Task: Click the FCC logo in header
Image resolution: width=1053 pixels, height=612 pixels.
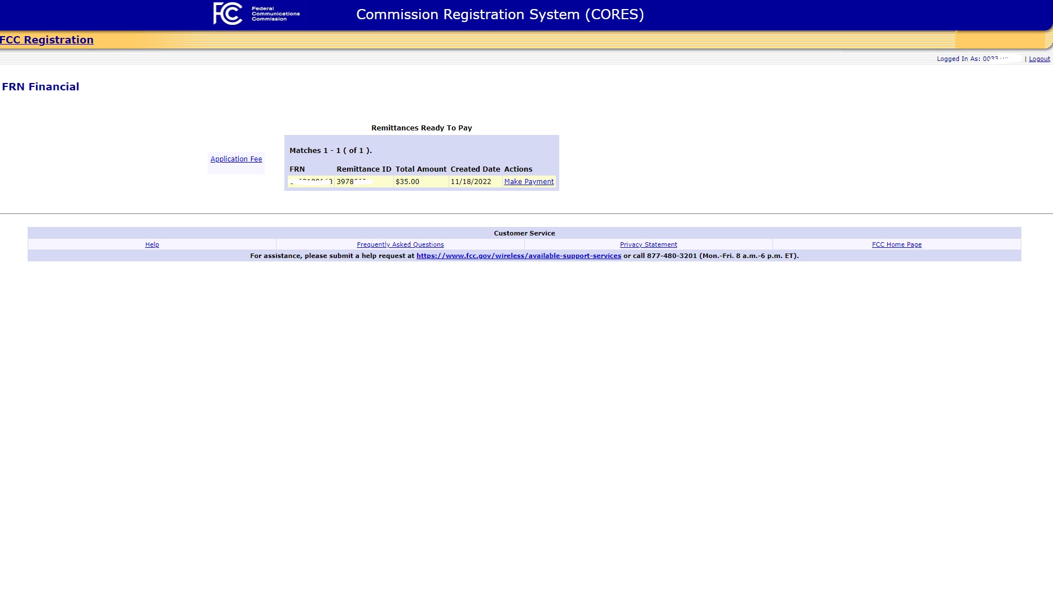Action: pyautogui.click(x=256, y=14)
